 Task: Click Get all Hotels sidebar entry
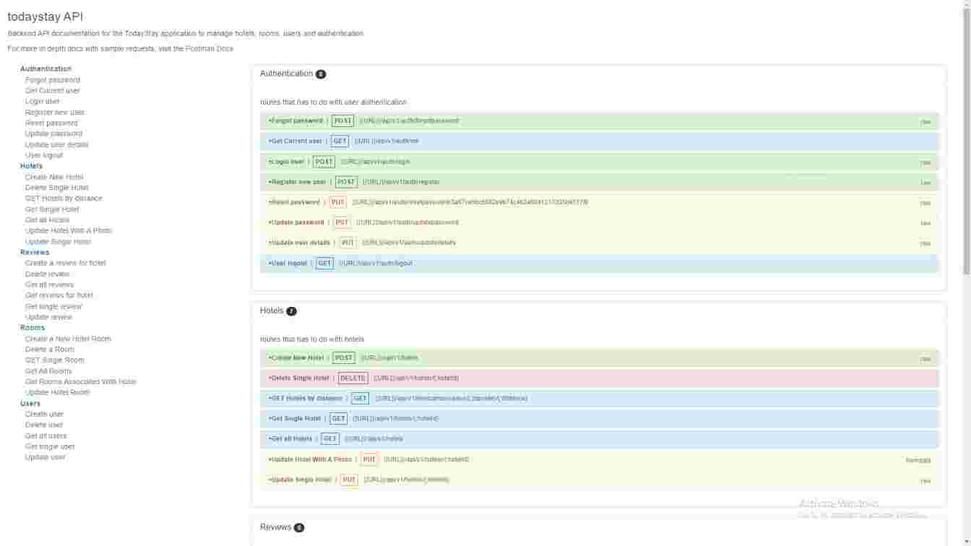click(x=48, y=220)
